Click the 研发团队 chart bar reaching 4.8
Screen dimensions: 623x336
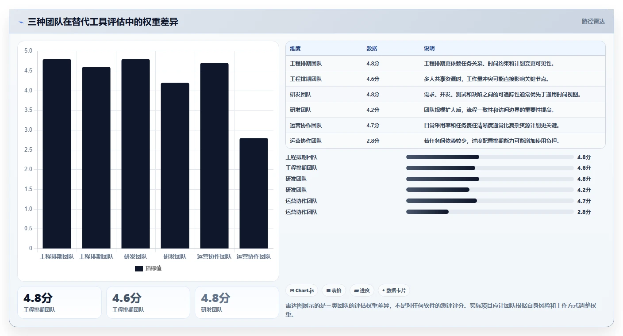pos(136,154)
